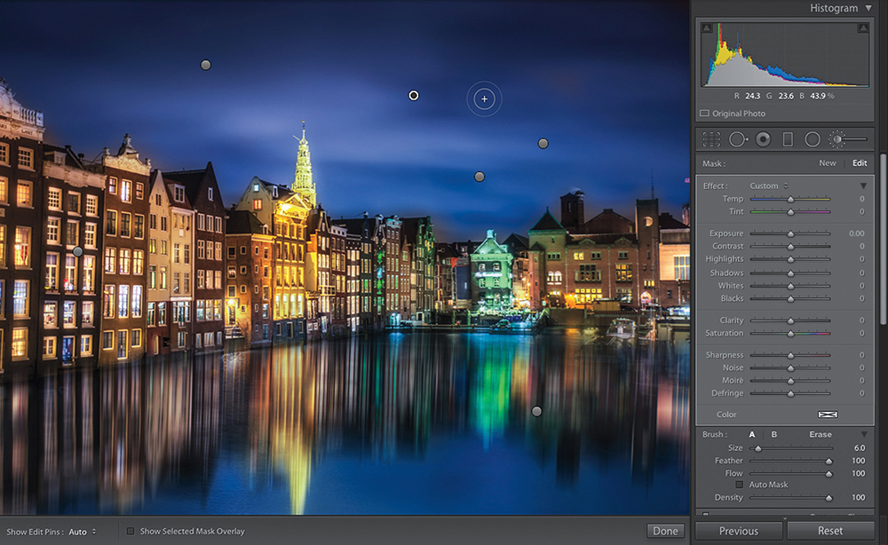Select the Spot Removal tool
Viewport: 888px width, 545px height.
click(x=739, y=139)
